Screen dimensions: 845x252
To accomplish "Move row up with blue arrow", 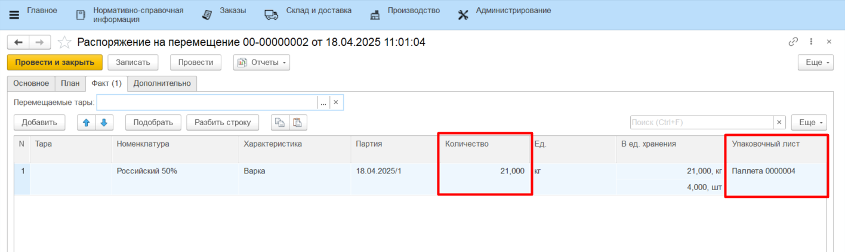I will (x=86, y=123).
